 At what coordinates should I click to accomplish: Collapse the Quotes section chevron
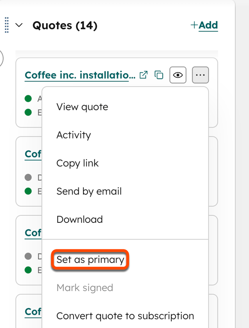[19, 25]
